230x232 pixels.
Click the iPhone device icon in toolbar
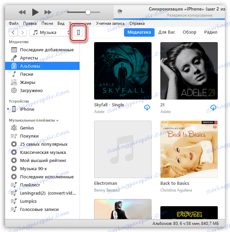point(78,32)
